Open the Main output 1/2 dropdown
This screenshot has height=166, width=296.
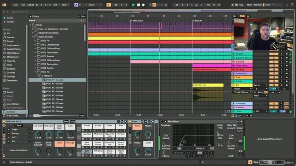pos(260,112)
